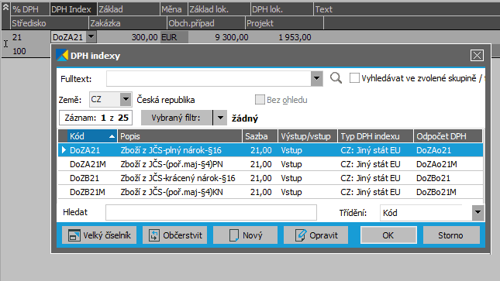Click the Projekt header in background grid
The image size is (500, 281).
284,23
